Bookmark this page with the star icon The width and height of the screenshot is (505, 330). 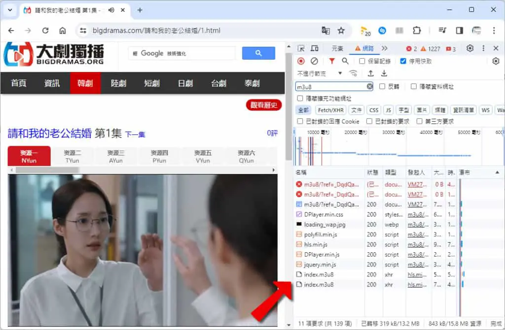point(341,31)
